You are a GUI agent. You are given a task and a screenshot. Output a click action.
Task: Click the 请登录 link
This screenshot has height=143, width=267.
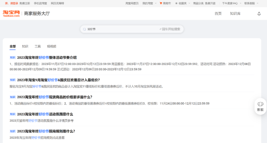pos(14,3)
